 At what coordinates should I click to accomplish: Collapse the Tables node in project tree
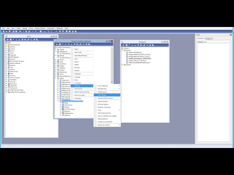[56, 78]
